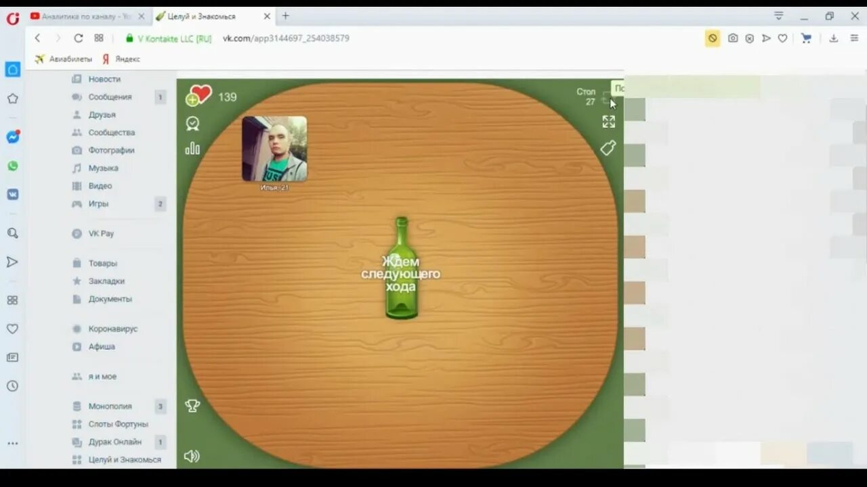Image resolution: width=867 pixels, height=487 pixels.
Task: Close the Целуй и Знакомься tab
Action: tap(267, 16)
